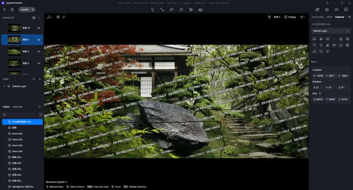Add a new scene in Scene List
The image size is (353, 190).
(34, 18)
